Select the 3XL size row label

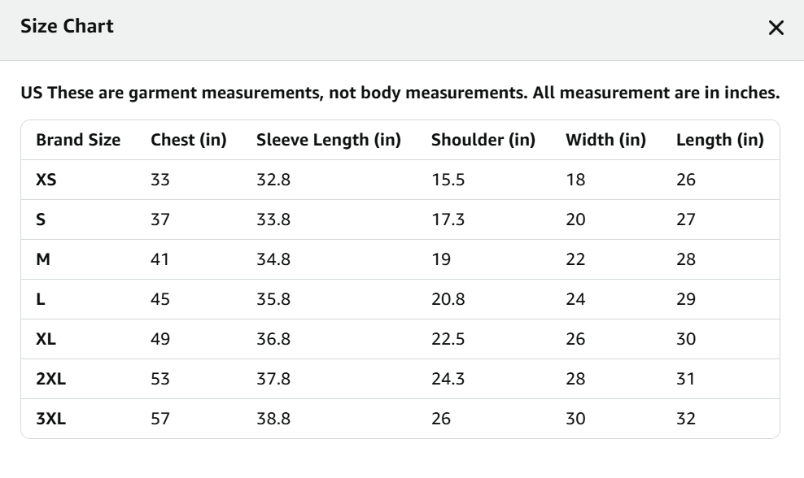(50, 419)
